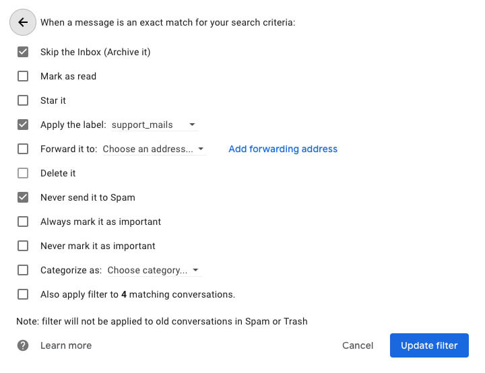Click the Add forwarding address link
The height and width of the screenshot is (373, 485).
tap(283, 149)
